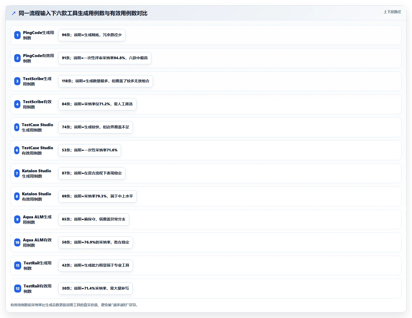Select number badge 8 for Katalon Studio有效用例数
The image size is (412, 318).
(x=17, y=196)
